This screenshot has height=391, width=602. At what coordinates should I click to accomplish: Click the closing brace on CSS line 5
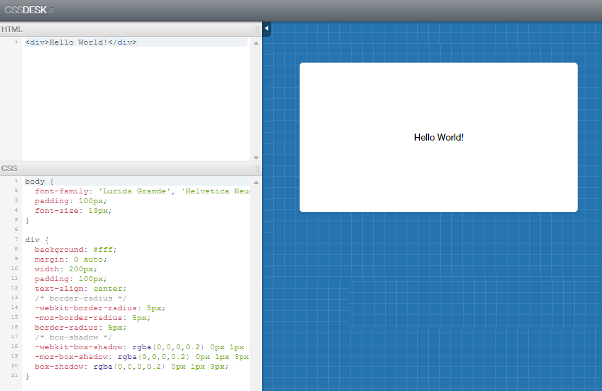[27, 221]
